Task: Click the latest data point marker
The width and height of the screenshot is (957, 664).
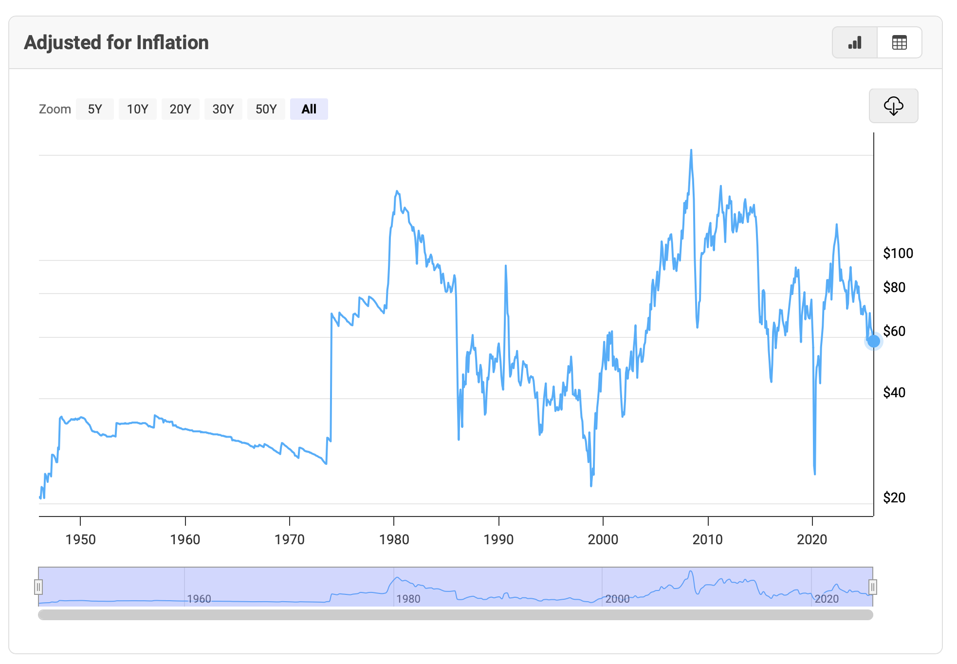Action: [x=874, y=341]
